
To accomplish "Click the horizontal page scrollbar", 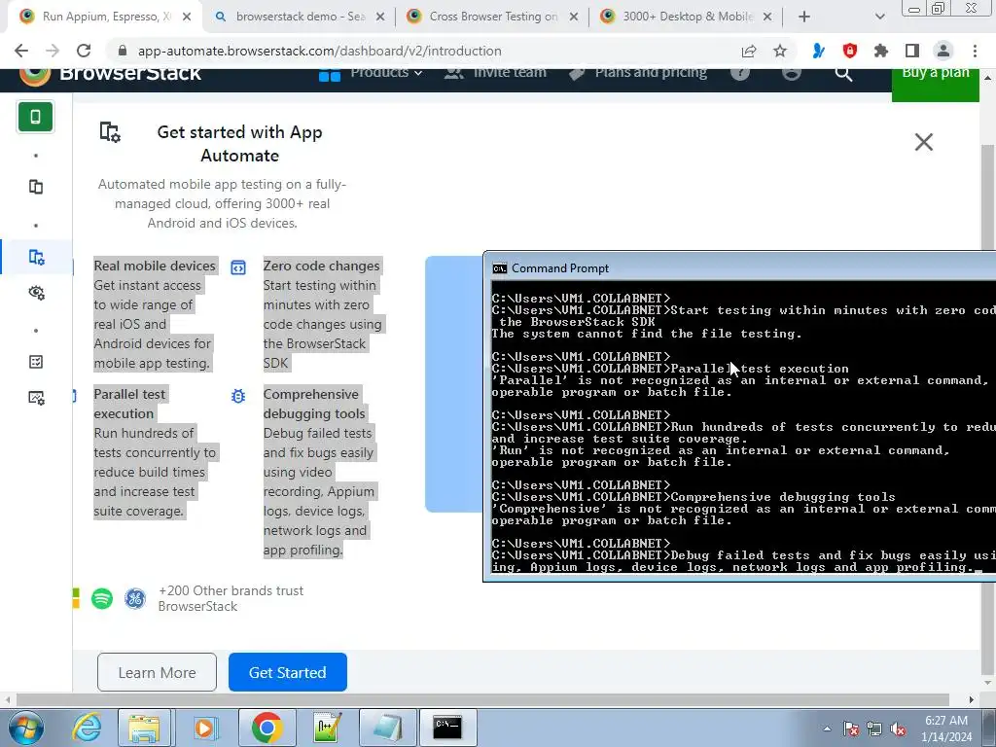I will click(x=482, y=700).
